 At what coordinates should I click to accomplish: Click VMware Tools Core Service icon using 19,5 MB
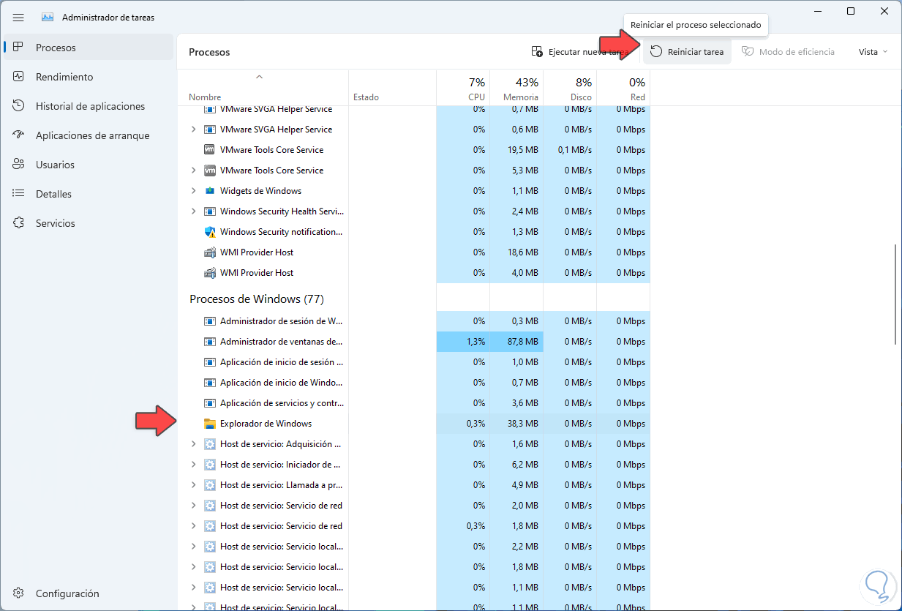pyautogui.click(x=209, y=150)
